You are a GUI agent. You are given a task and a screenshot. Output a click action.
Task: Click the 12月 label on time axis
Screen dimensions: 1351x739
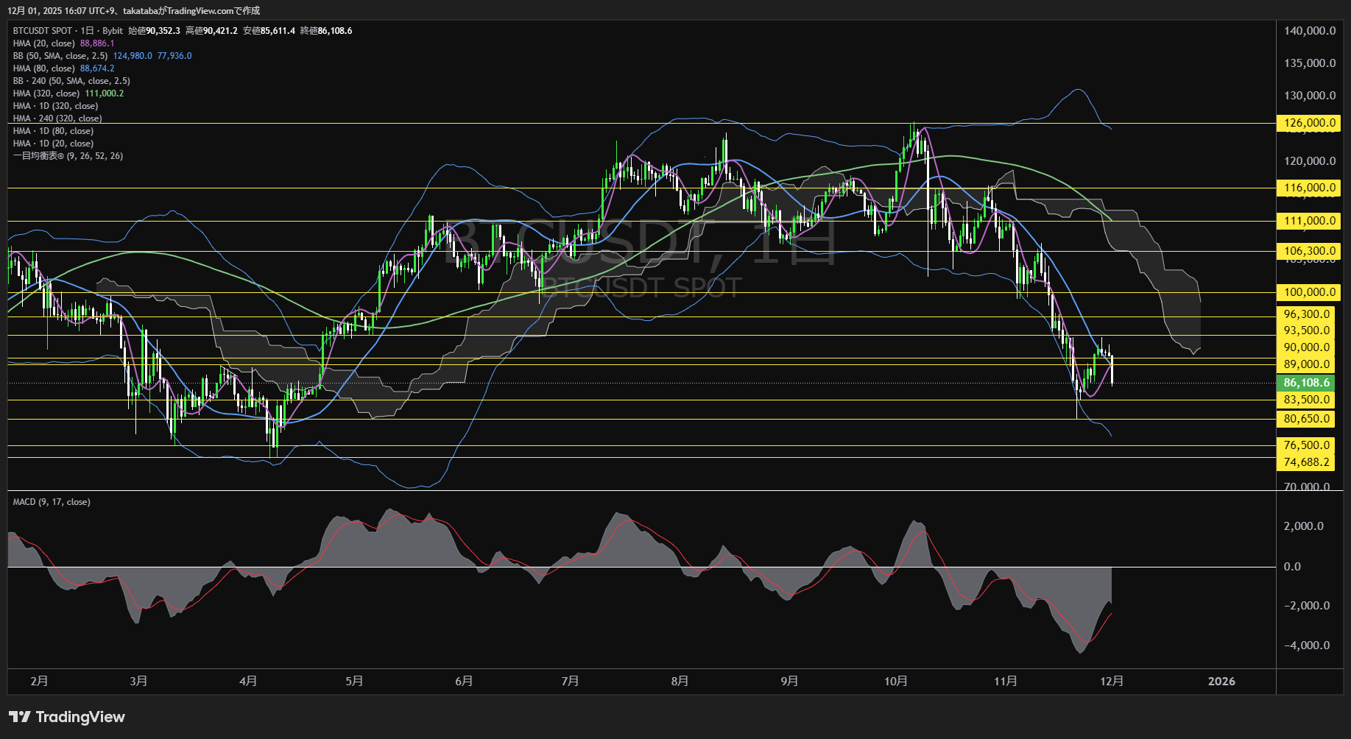coord(1112,681)
